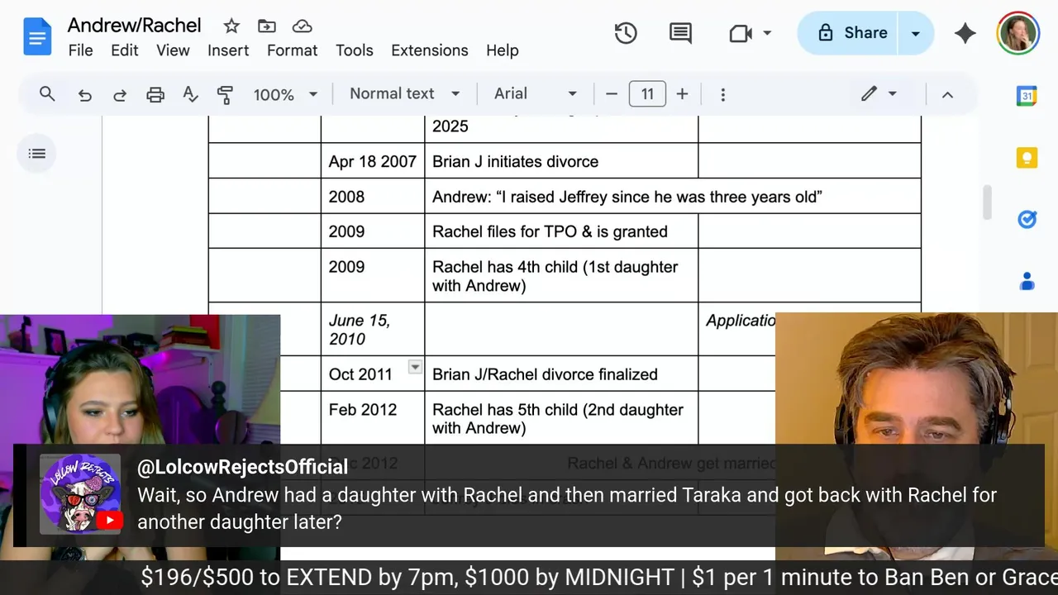This screenshot has height=595, width=1058.
Task: Click "Rachel files for TPO" cell
Action: [561, 231]
